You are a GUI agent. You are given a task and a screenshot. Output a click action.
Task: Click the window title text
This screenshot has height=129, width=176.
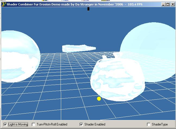tap(74, 4)
